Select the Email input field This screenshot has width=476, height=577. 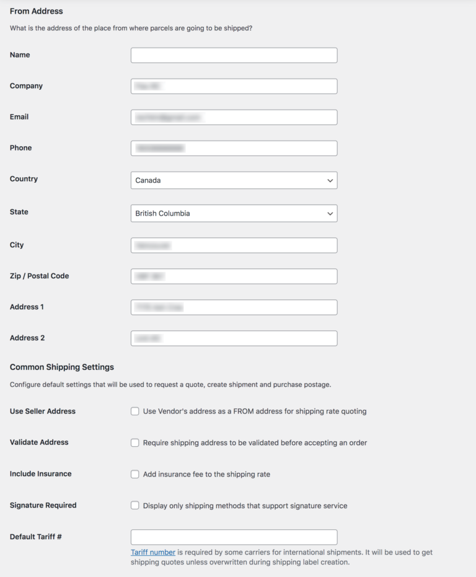pyautogui.click(x=234, y=117)
